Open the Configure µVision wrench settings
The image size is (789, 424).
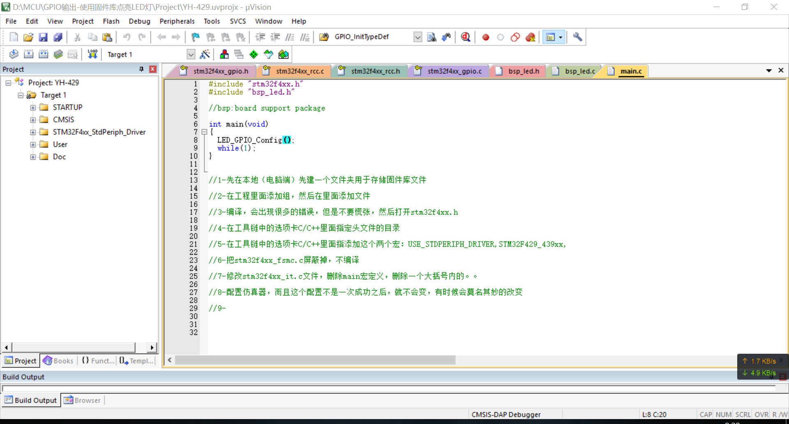577,37
